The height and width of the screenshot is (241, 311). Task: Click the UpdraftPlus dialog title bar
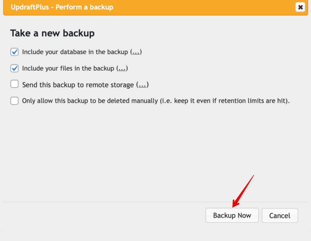121,7
